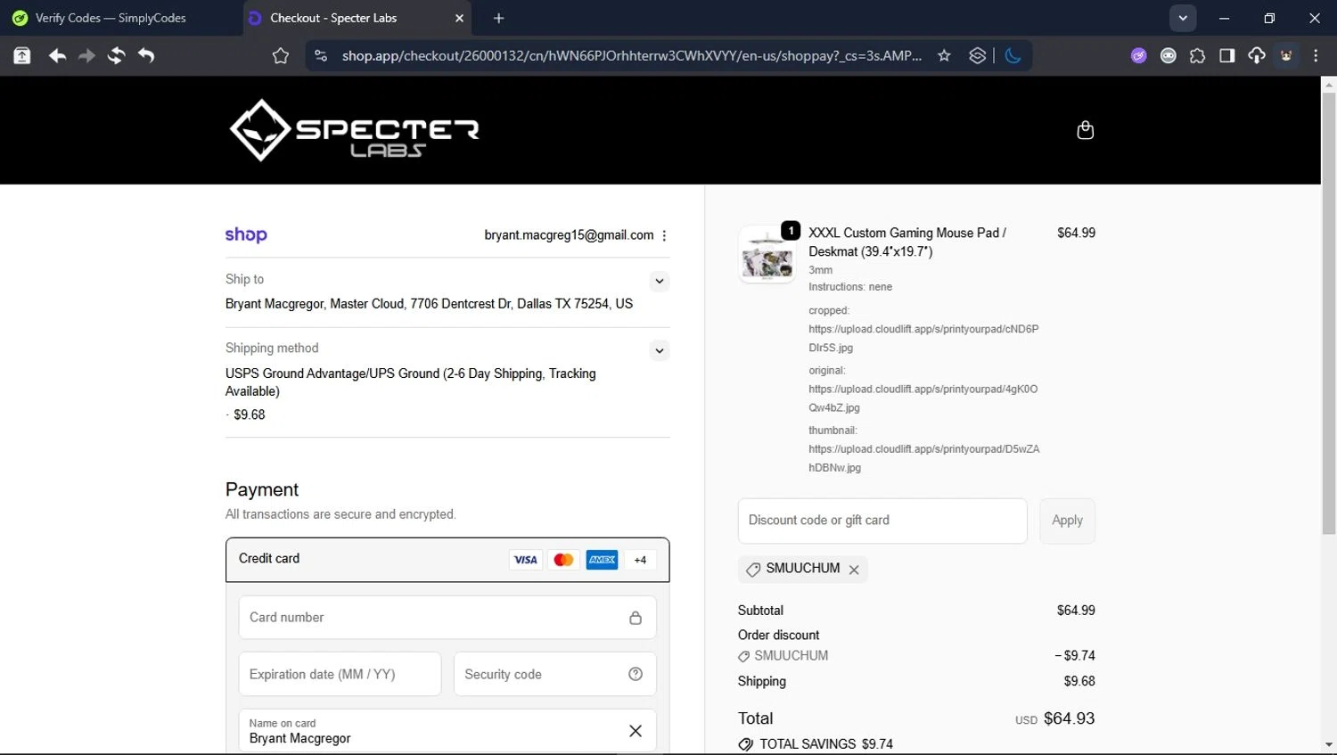This screenshot has width=1337, height=755.
Task: Open a new browser tab
Action: click(x=498, y=18)
